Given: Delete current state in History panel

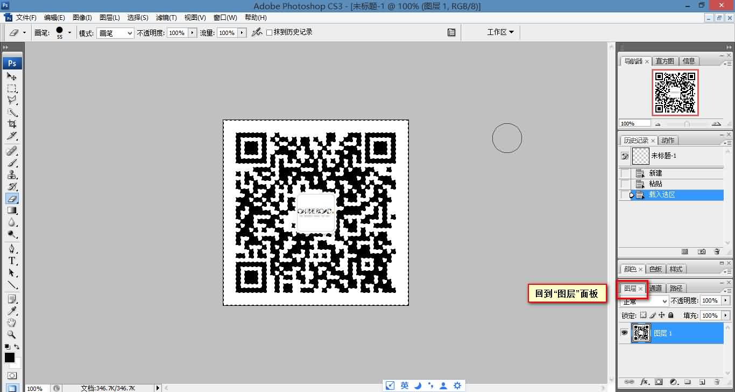Looking at the screenshot, I should tap(717, 251).
